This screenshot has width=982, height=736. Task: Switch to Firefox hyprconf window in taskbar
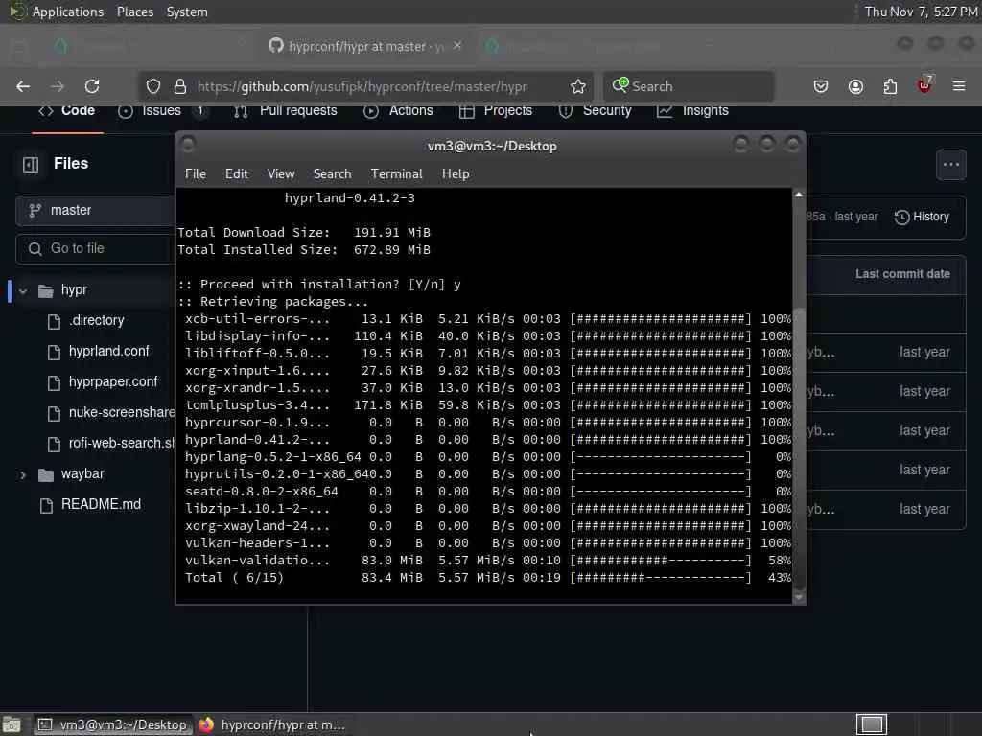[x=271, y=724]
